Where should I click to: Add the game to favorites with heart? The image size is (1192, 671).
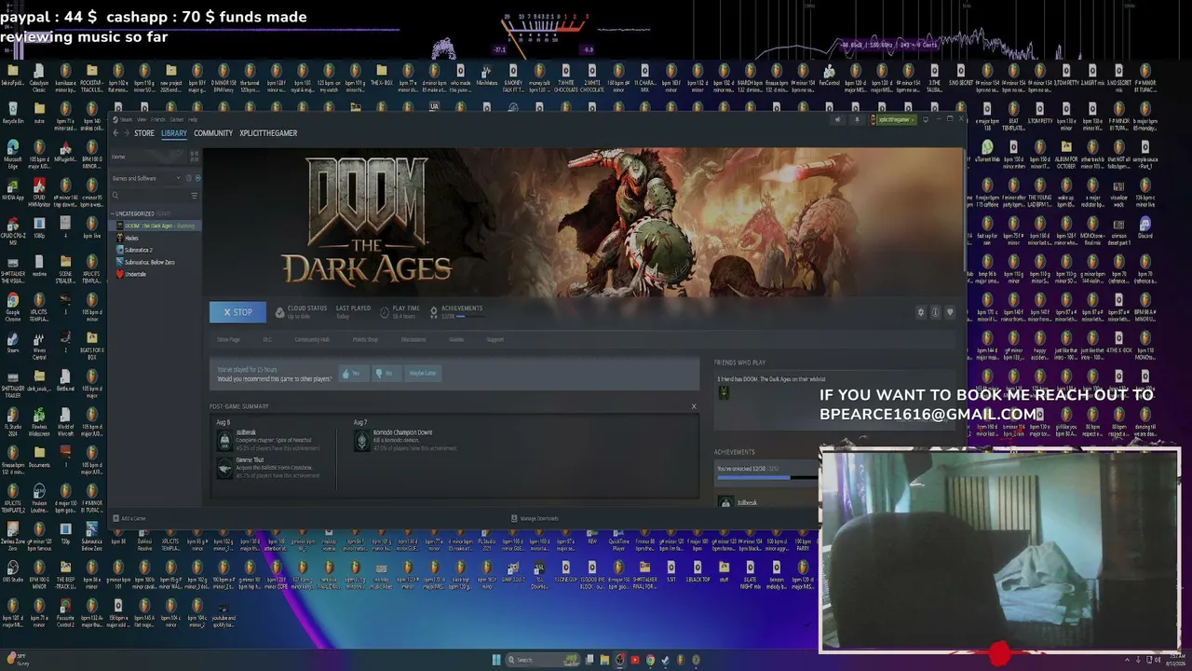click(x=950, y=312)
